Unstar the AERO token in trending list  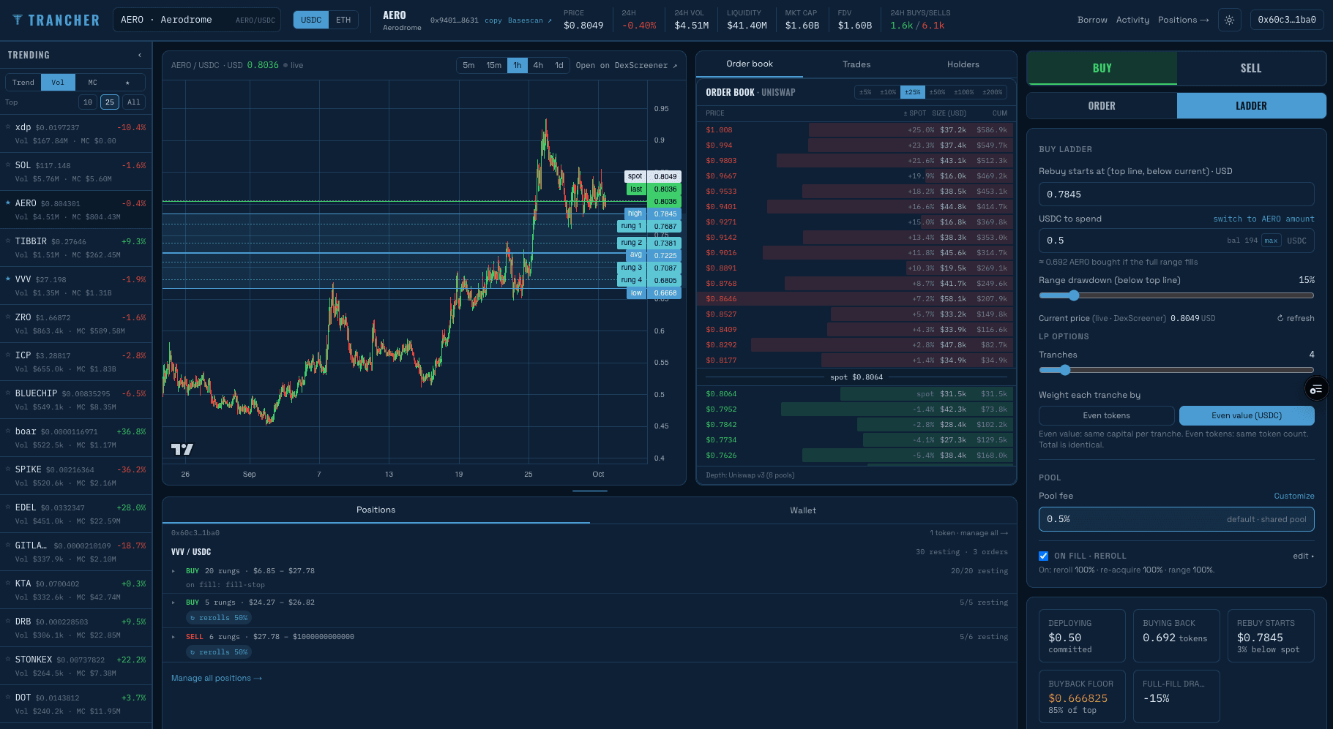(x=8, y=203)
